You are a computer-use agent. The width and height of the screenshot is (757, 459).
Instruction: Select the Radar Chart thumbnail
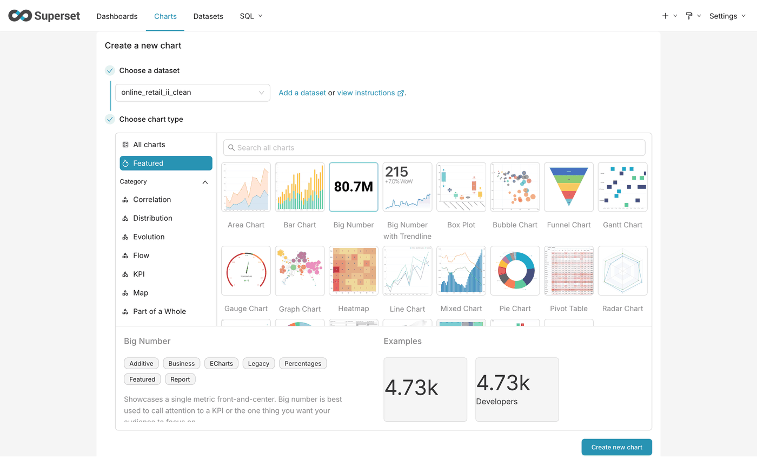(622, 271)
